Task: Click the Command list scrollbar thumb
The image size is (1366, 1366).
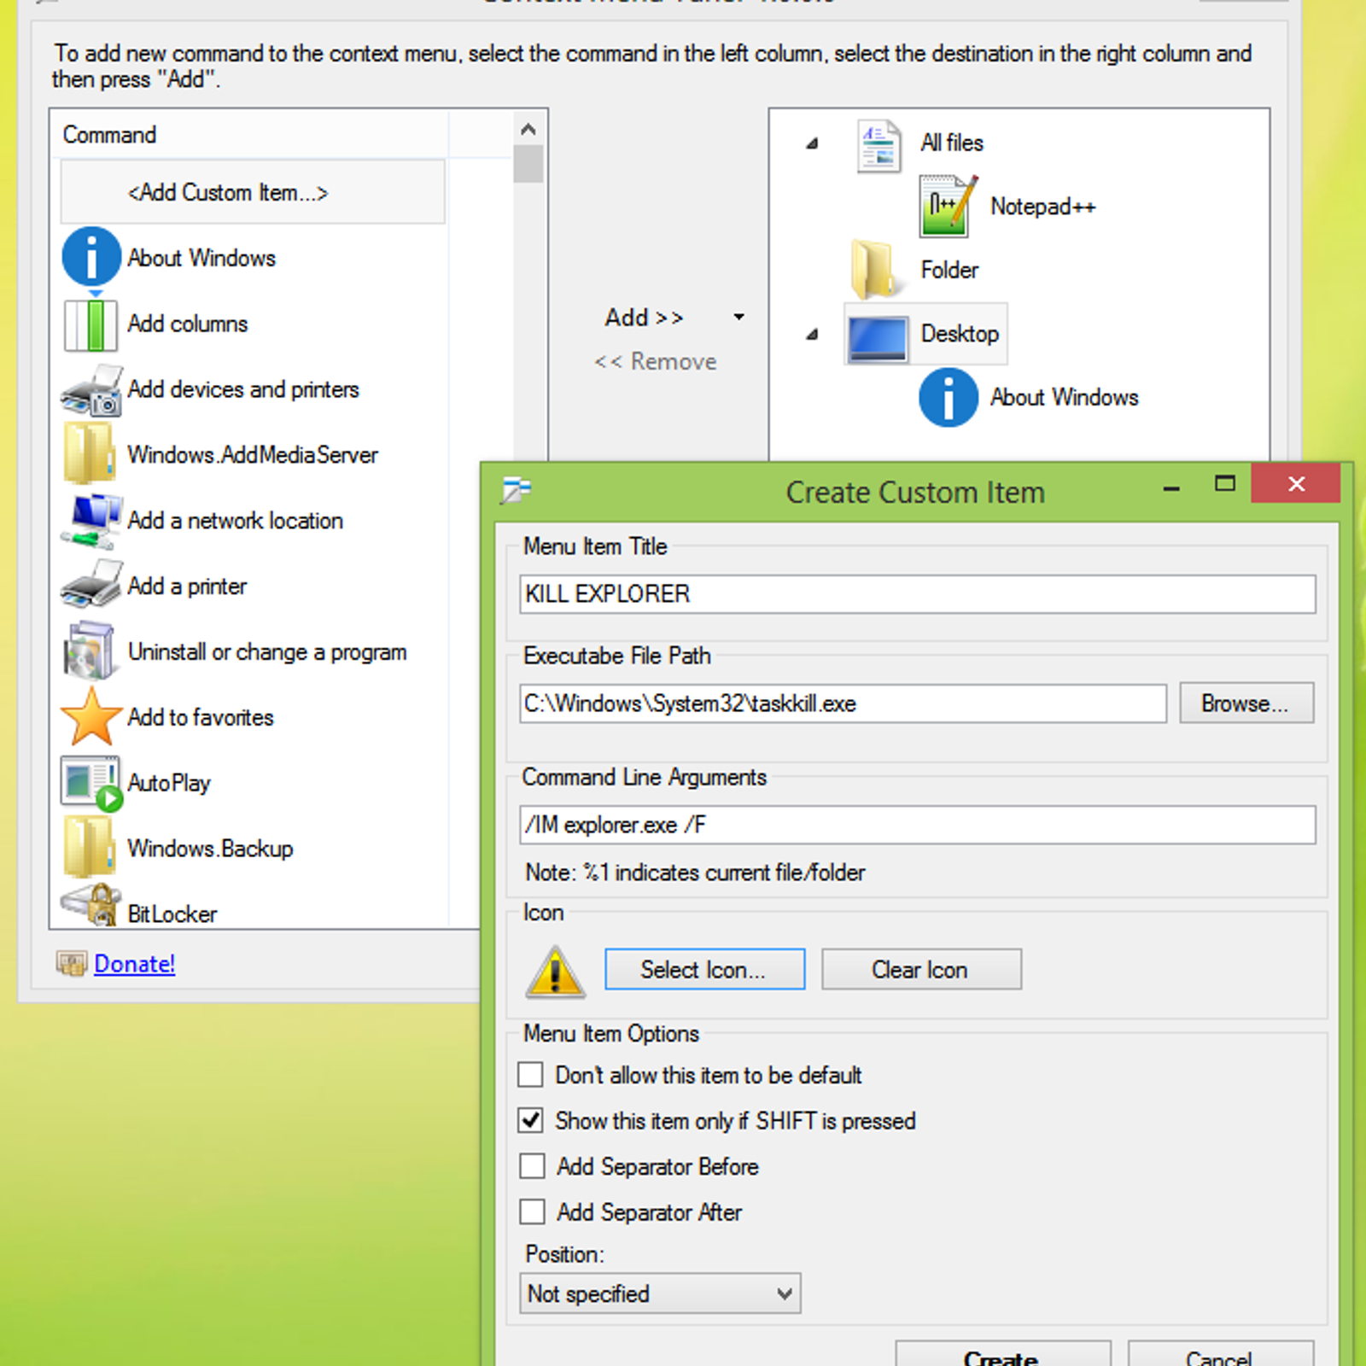Action: coord(528,164)
